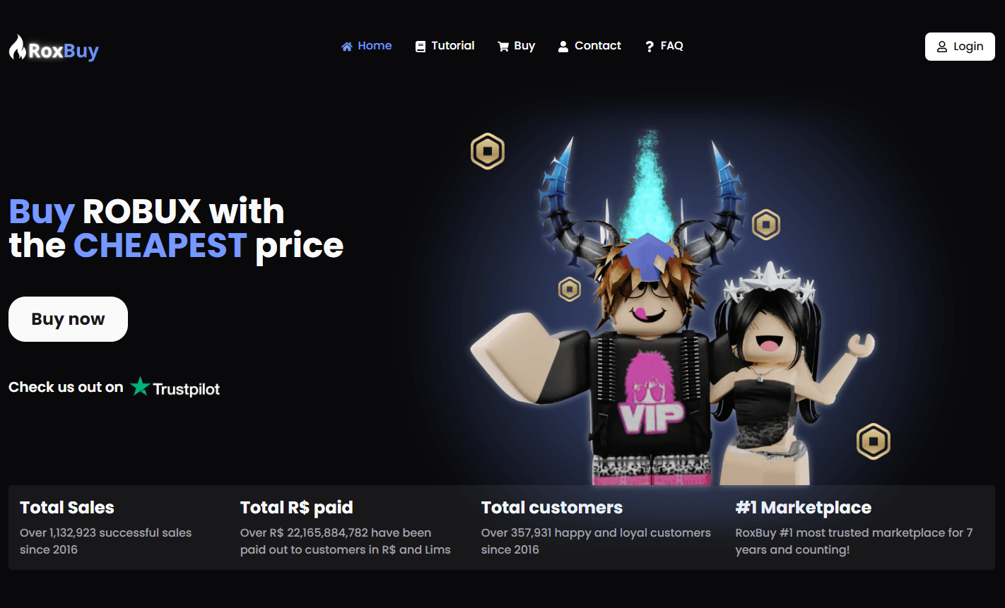Click the Robux coin at bottom right of characters

874,441
